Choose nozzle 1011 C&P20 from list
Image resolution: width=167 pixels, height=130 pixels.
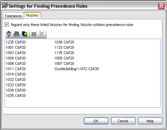point(16,69)
